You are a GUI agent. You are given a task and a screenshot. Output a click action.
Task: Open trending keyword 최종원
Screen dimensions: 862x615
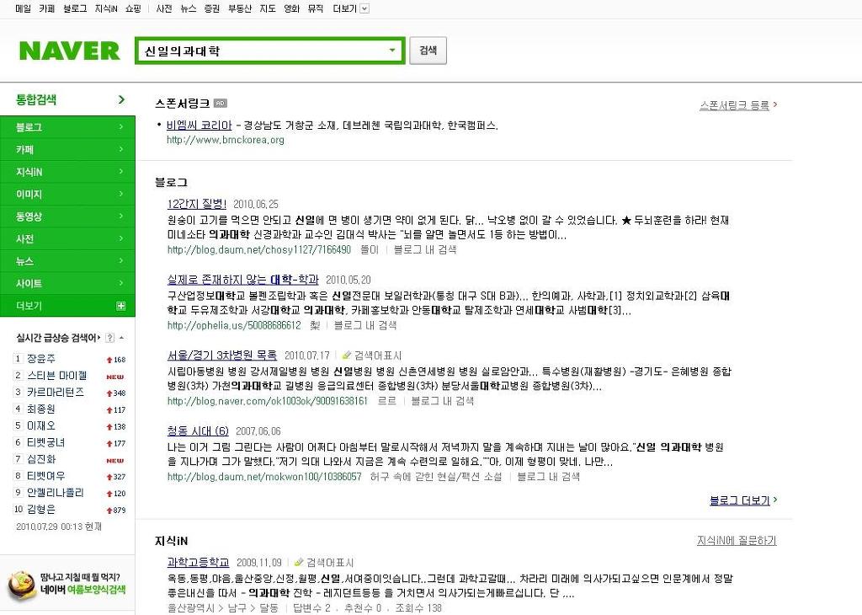click(x=41, y=409)
